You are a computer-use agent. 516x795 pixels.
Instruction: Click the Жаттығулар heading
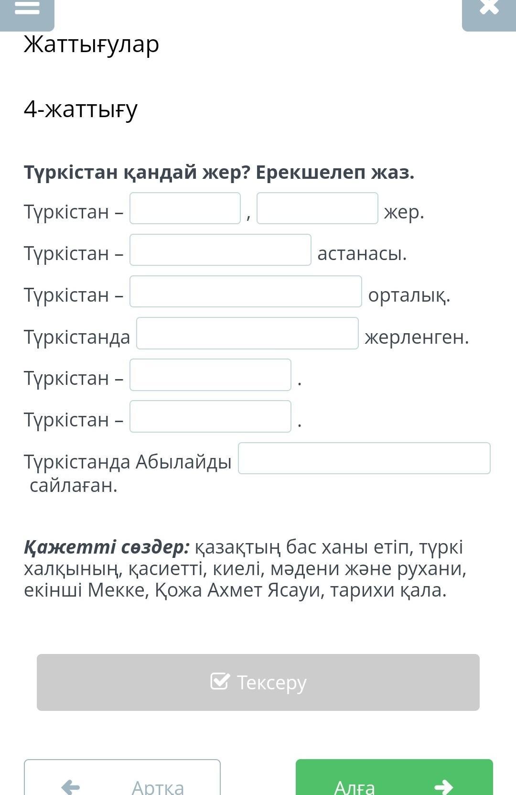pyautogui.click(x=91, y=44)
